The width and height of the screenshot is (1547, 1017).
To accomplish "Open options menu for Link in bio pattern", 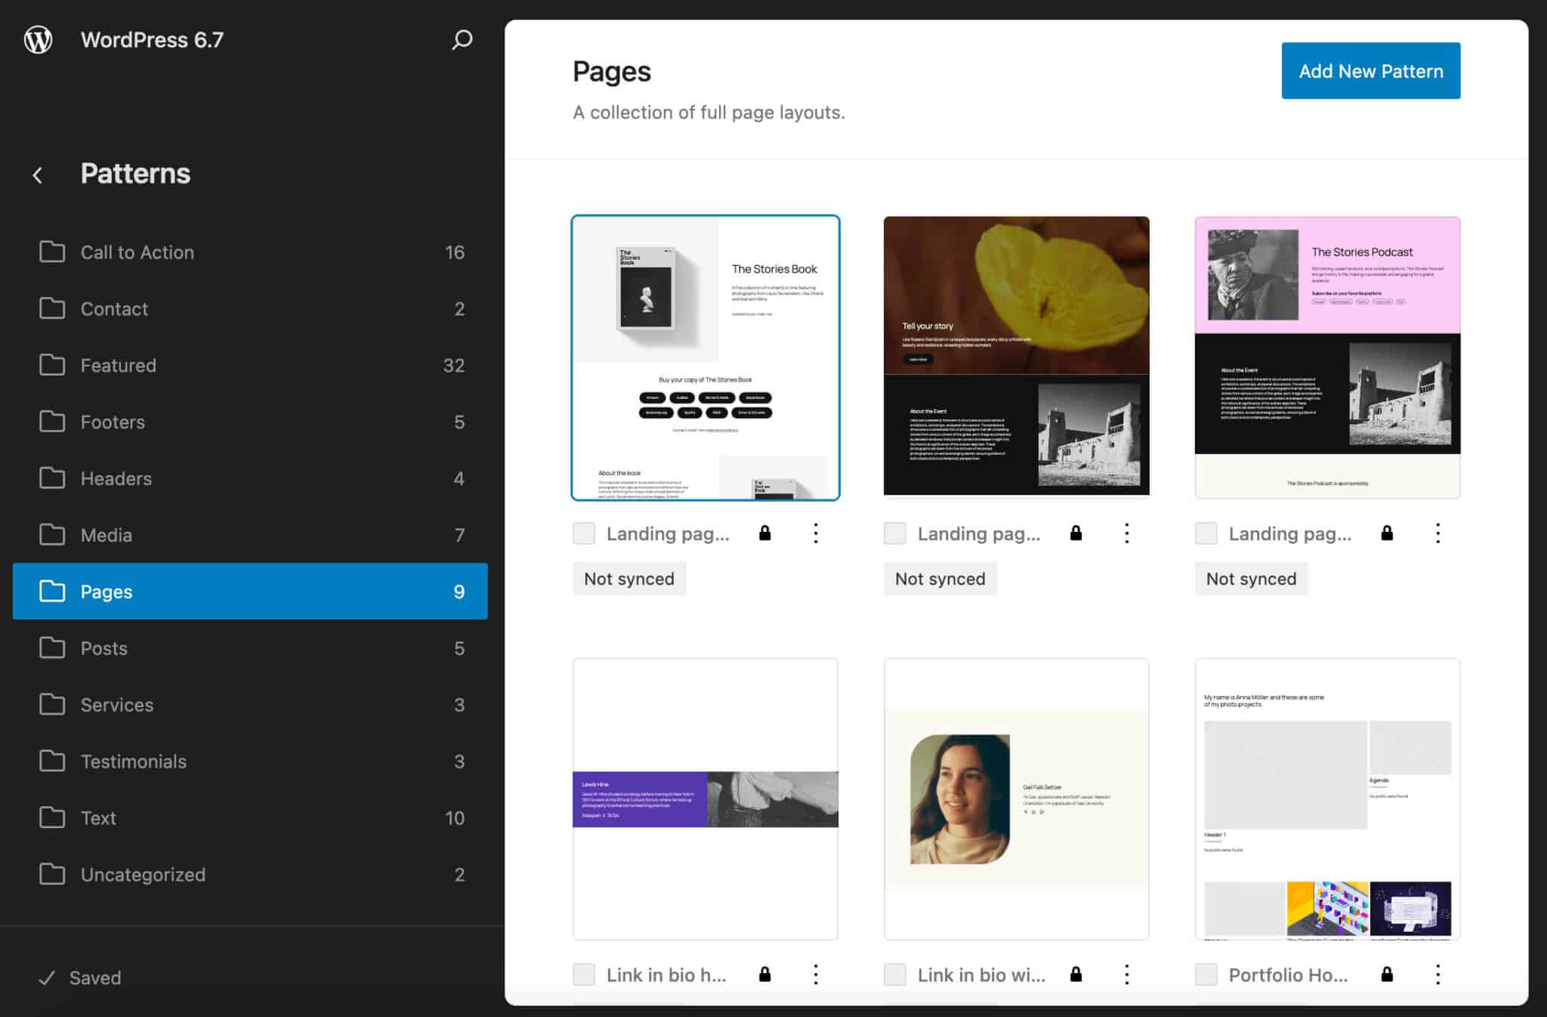I will [816, 975].
